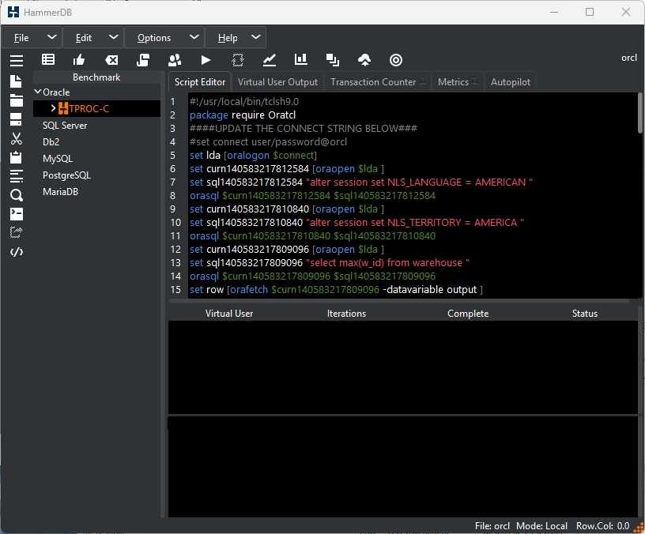Click the Benchmark panel header
This screenshot has width=645, height=534.
(96, 77)
